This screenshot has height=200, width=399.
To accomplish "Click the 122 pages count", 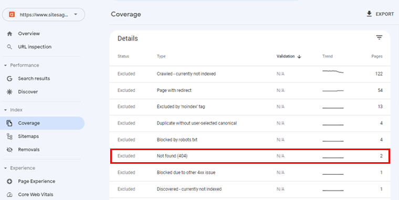I will 379,74.
